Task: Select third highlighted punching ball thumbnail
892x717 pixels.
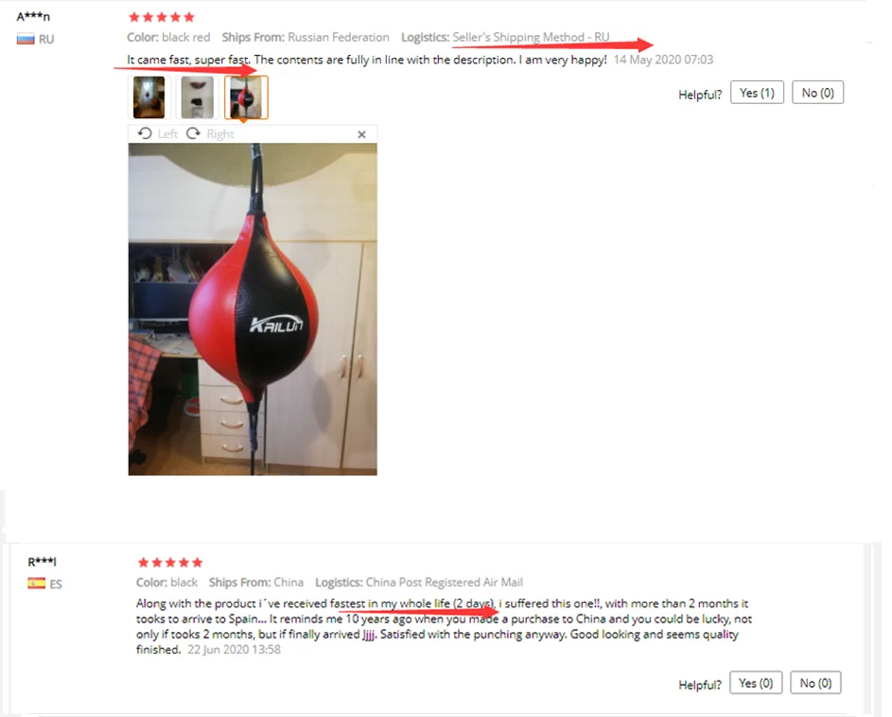Action: pyautogui.click(x=246, y=97)
